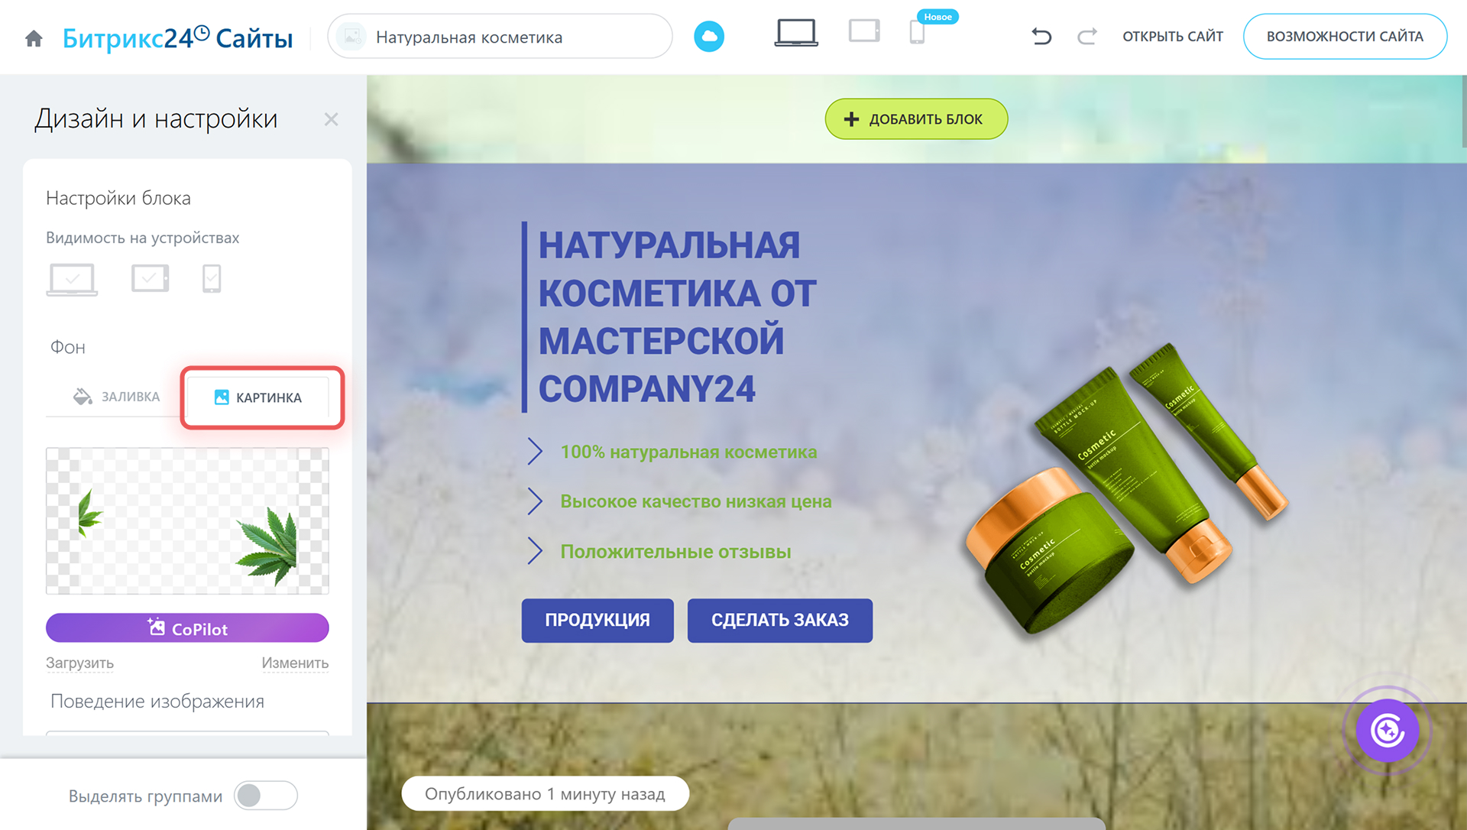Click the redo arrow
The width and height of the screenshot is (1467, 830).
[1086, 36]
